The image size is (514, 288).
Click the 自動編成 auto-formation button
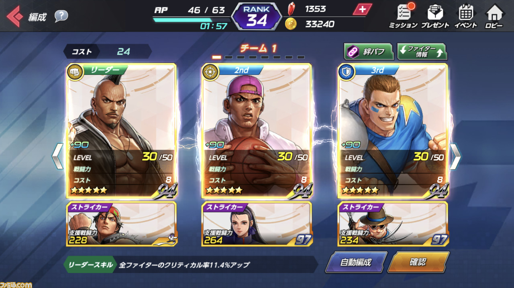(x=356, y=262)
